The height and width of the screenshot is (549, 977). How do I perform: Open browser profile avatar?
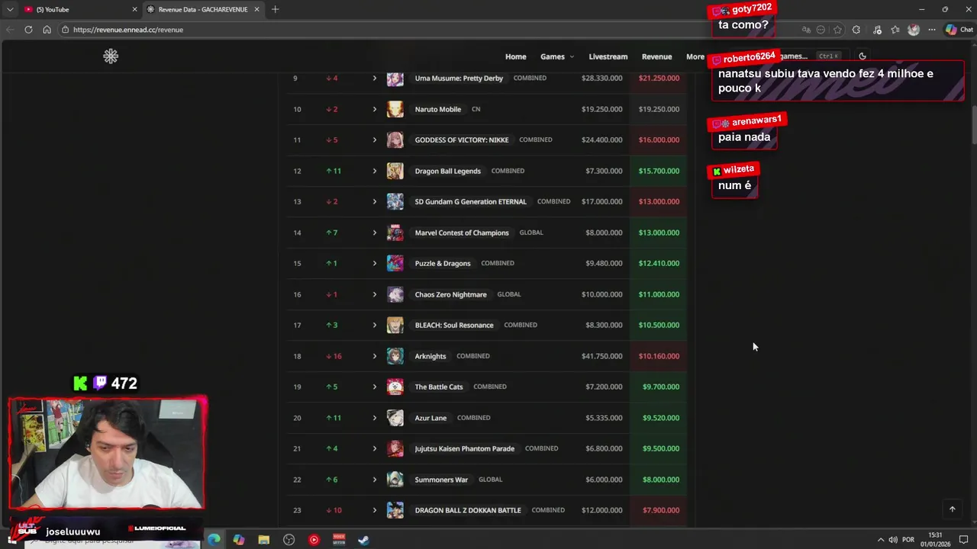914,30
